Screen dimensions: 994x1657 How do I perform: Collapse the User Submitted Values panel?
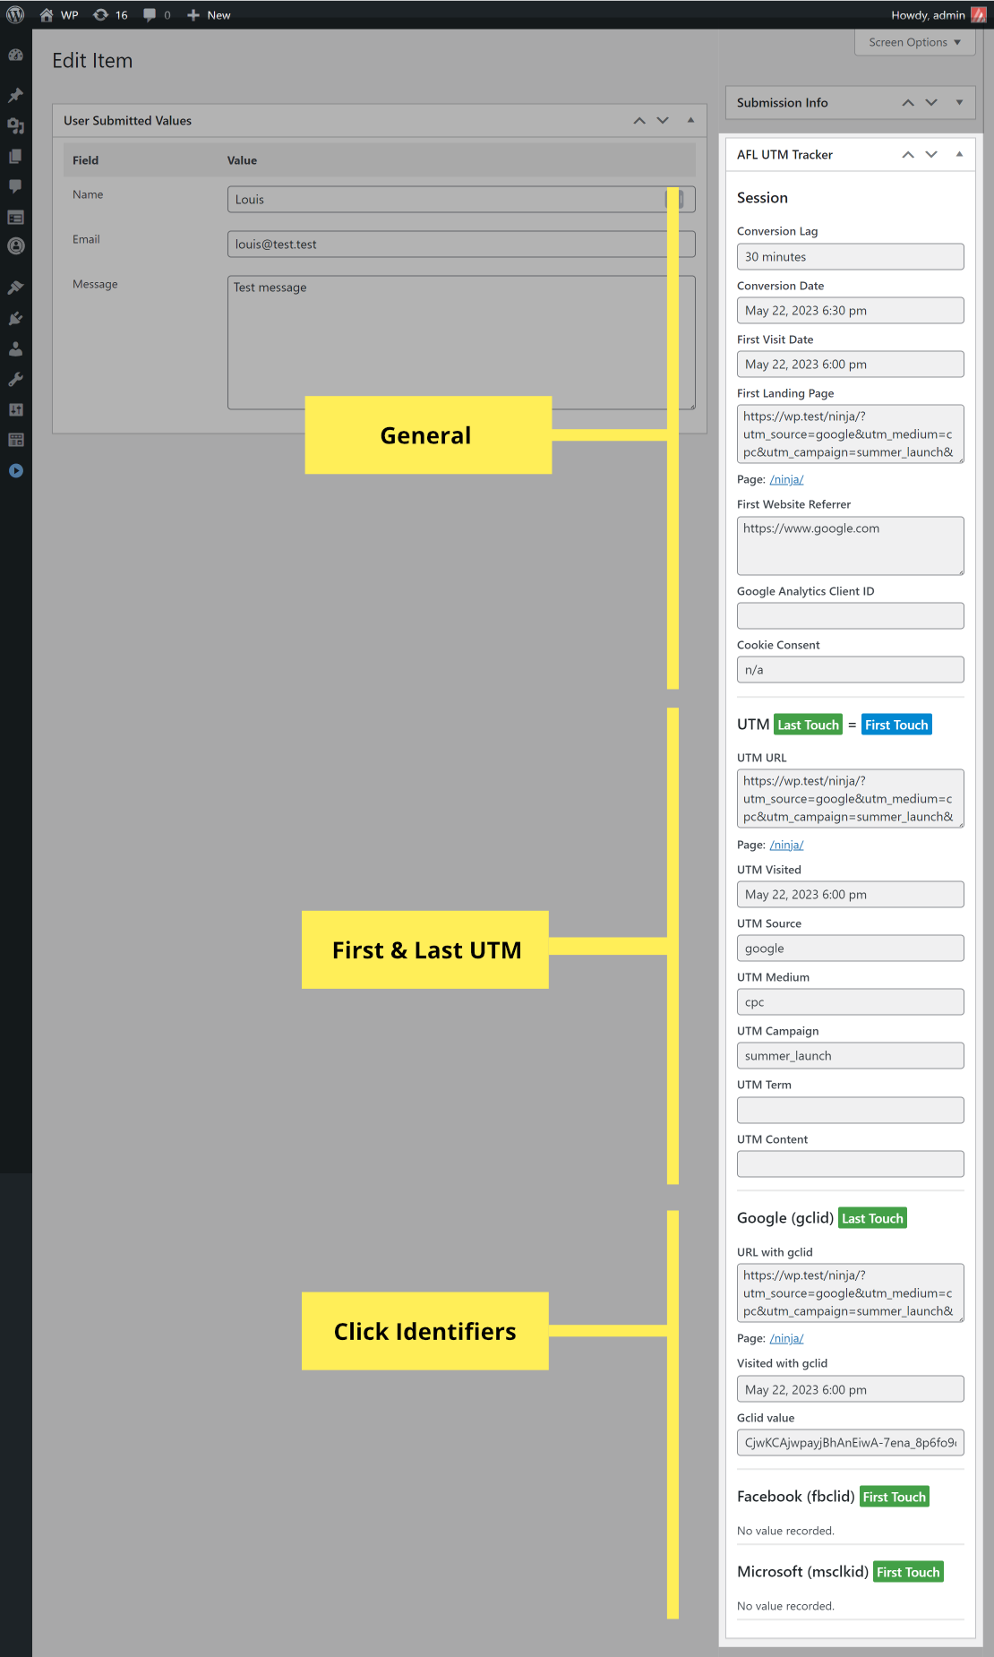pyautogui.click(x=690, y=120)
